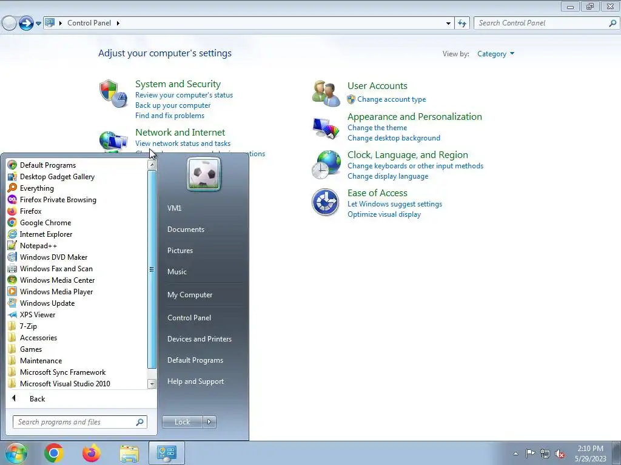Click the Action Center flag icon
The image size is (621, 465).
point(530,453)
